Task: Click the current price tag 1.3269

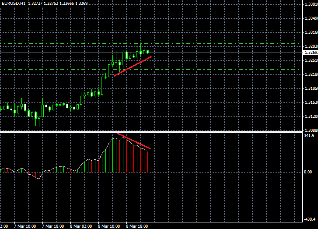Action: pos(310,53)
